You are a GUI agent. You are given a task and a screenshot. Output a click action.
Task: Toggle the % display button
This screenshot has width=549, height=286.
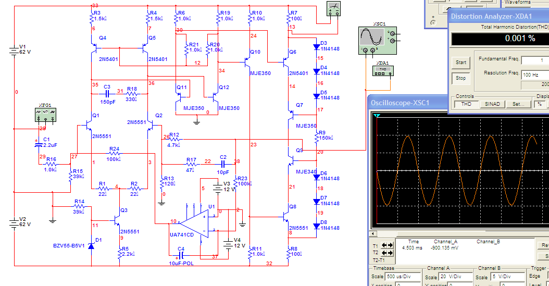540,104
